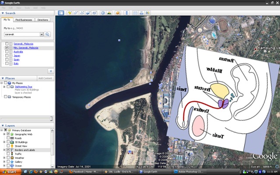Select the Temporary Places folder
This screenshot has width=280, height=175.
(21, 97)
